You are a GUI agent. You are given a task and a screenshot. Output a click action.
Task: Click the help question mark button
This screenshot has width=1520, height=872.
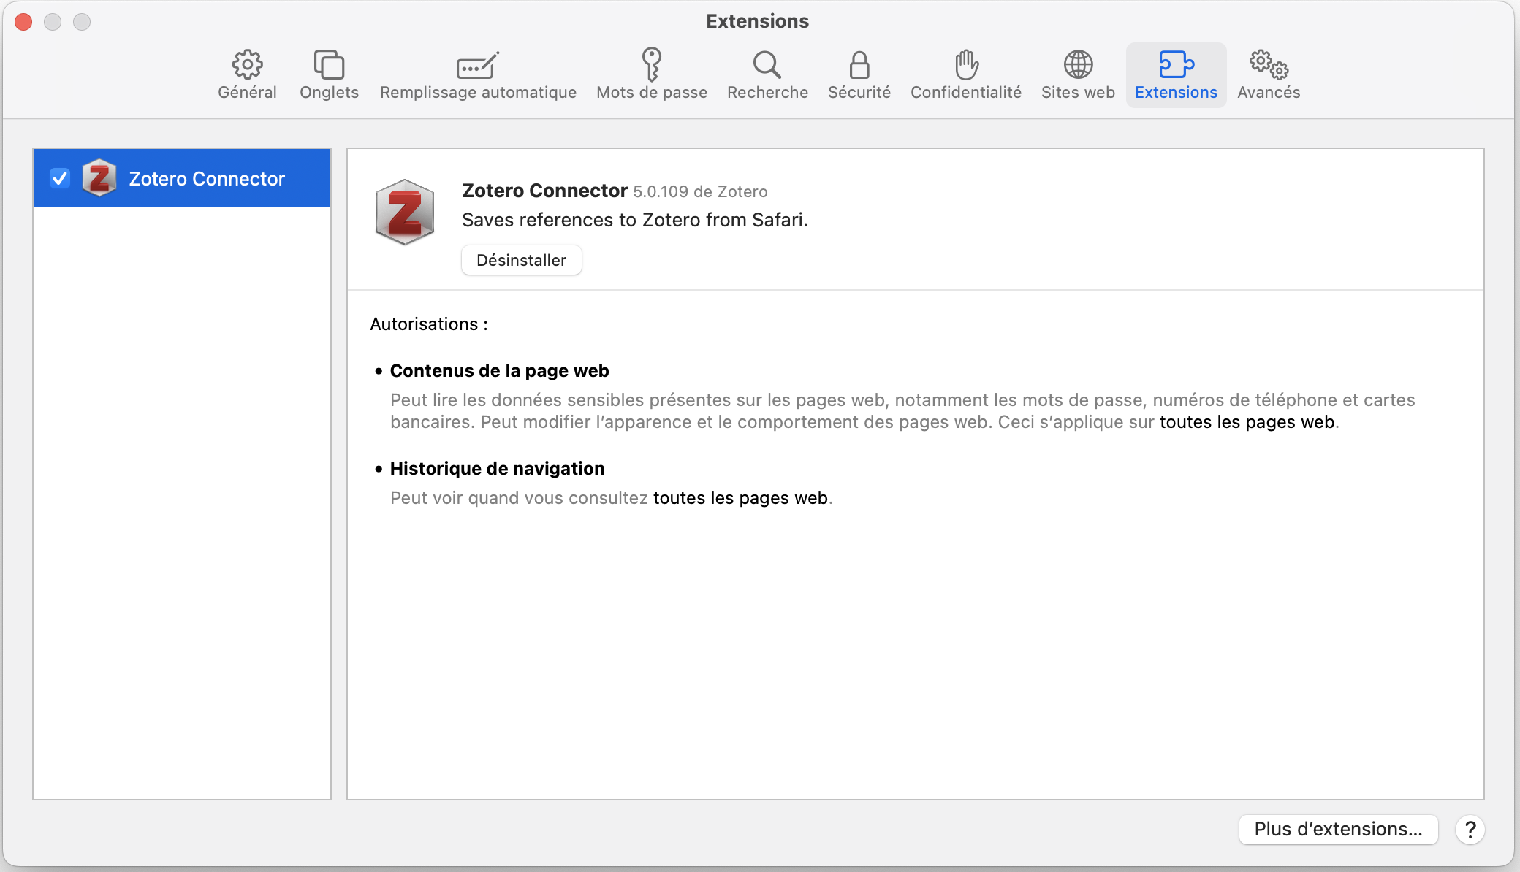pyautogui.click(x=1470, y=830)
